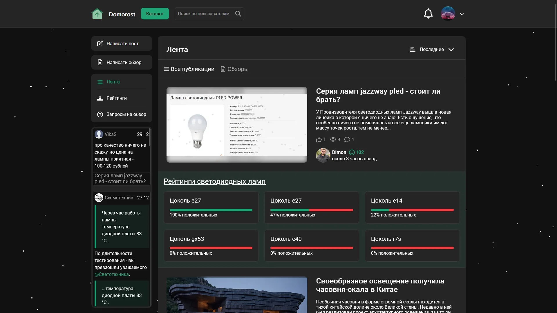Open the Последние sorting dropdown
The width and height of the screenshot is (557, 313).
pos(432,49)
